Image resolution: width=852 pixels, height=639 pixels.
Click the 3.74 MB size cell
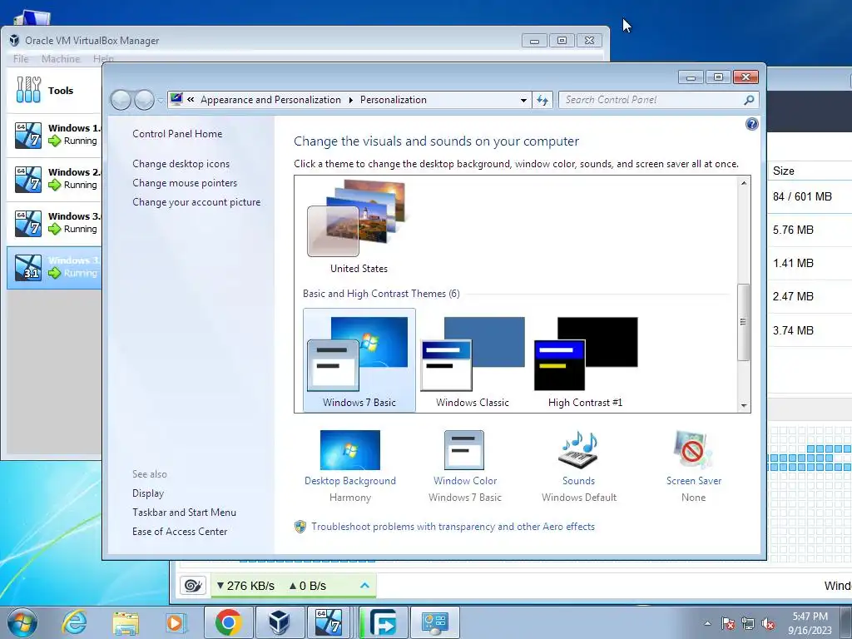click(793, 330)
